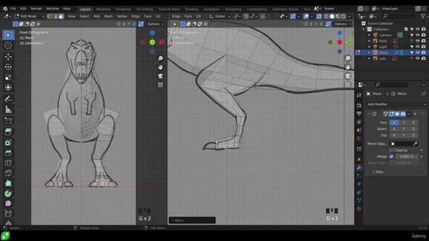Open Options dropdown in right viewport
This screenshot has height=241, width=429.
click(343, 24)
